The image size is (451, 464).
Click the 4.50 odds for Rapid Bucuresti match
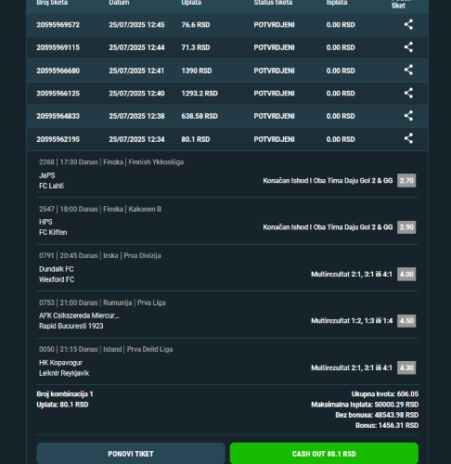coord(406,321)
